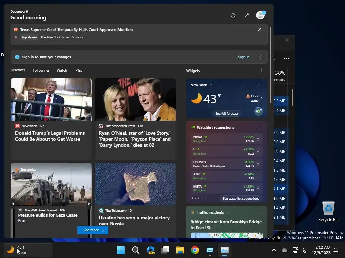Open File Explorer from the taskbar
The height and width of the screenshot is (258, 345).
[x=180, y=250]
